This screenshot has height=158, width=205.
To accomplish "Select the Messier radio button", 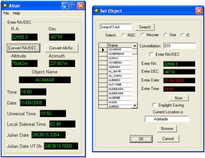I will [x=142, y=35].
